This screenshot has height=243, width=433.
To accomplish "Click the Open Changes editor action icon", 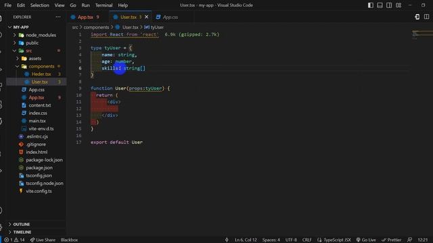I will coord(417,17).
